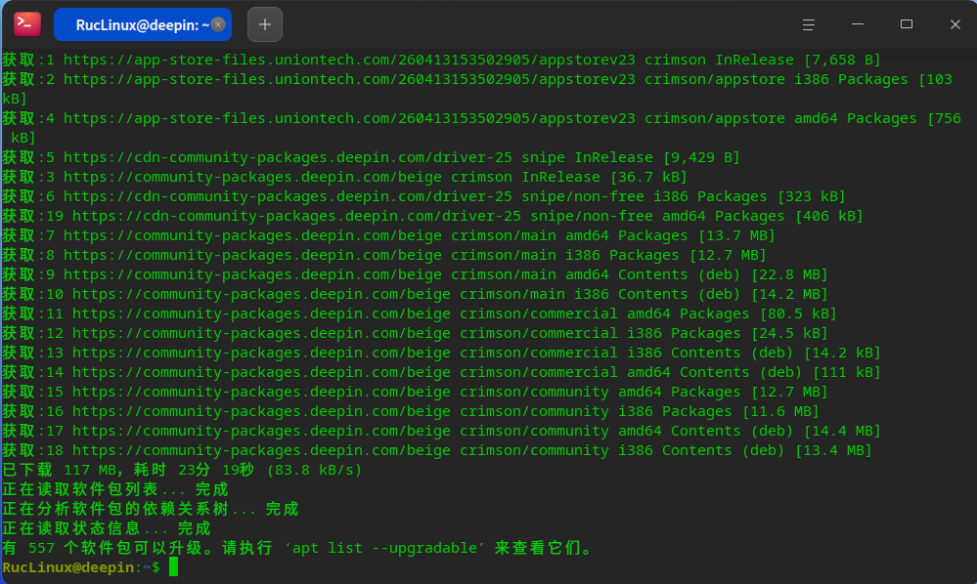977x584 pixels.
Task: Open the beige URL on line 18
Action: coord(261,450)
